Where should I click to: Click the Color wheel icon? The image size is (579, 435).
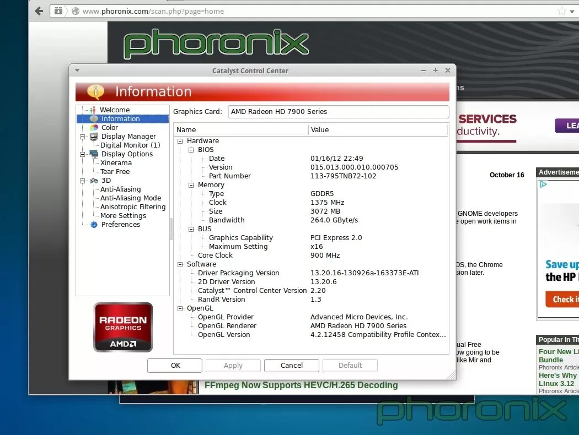click(94, 128)
